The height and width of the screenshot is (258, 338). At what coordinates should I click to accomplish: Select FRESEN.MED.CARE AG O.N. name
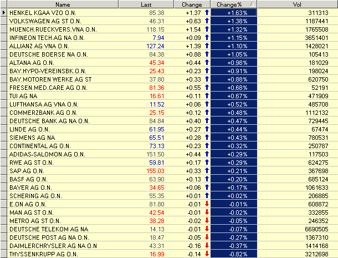[x=48, y=88]
